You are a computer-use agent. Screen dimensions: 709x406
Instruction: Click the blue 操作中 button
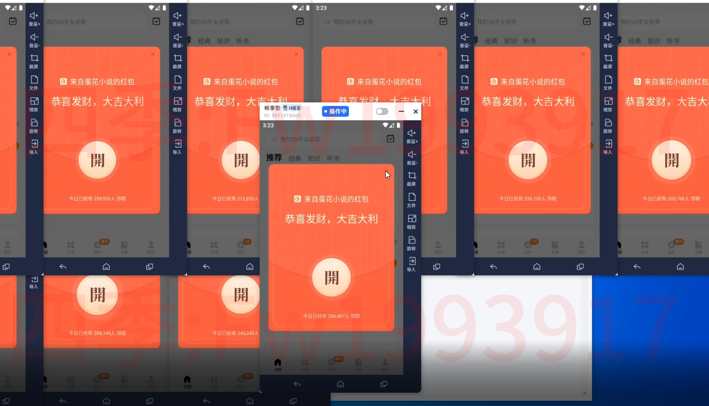tap(336, 111)
